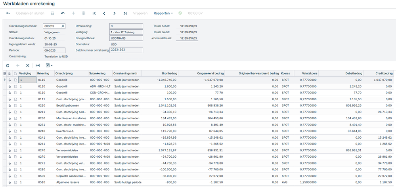Click the Doelgrootboek field USDTRANS
This screenshot has height=187, width=396.
[x=126, y=38]
